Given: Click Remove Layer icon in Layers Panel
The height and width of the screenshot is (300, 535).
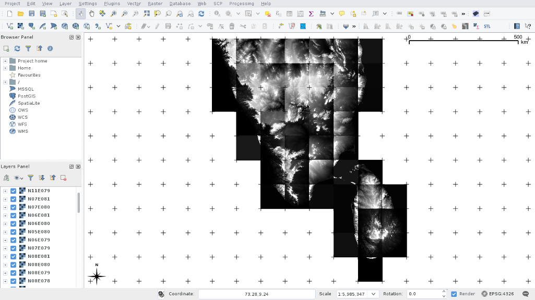Looking at the screenshot, I should pyautogui.click(x=63, y=178).
